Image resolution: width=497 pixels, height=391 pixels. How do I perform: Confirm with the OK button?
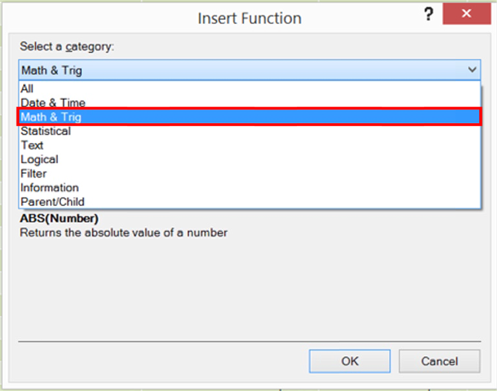coord(350,361)
